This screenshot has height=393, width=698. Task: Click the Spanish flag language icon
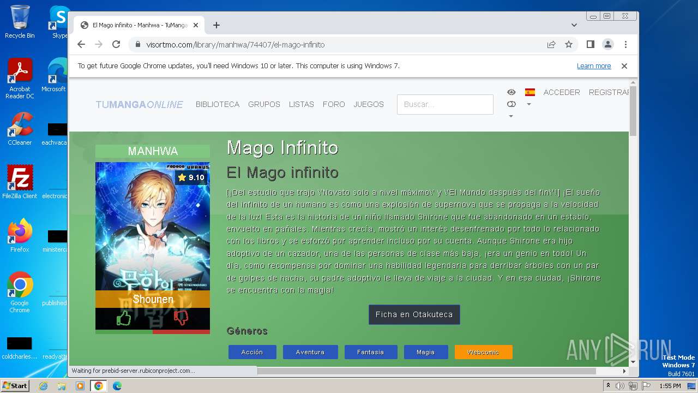(x=529, y=92)
